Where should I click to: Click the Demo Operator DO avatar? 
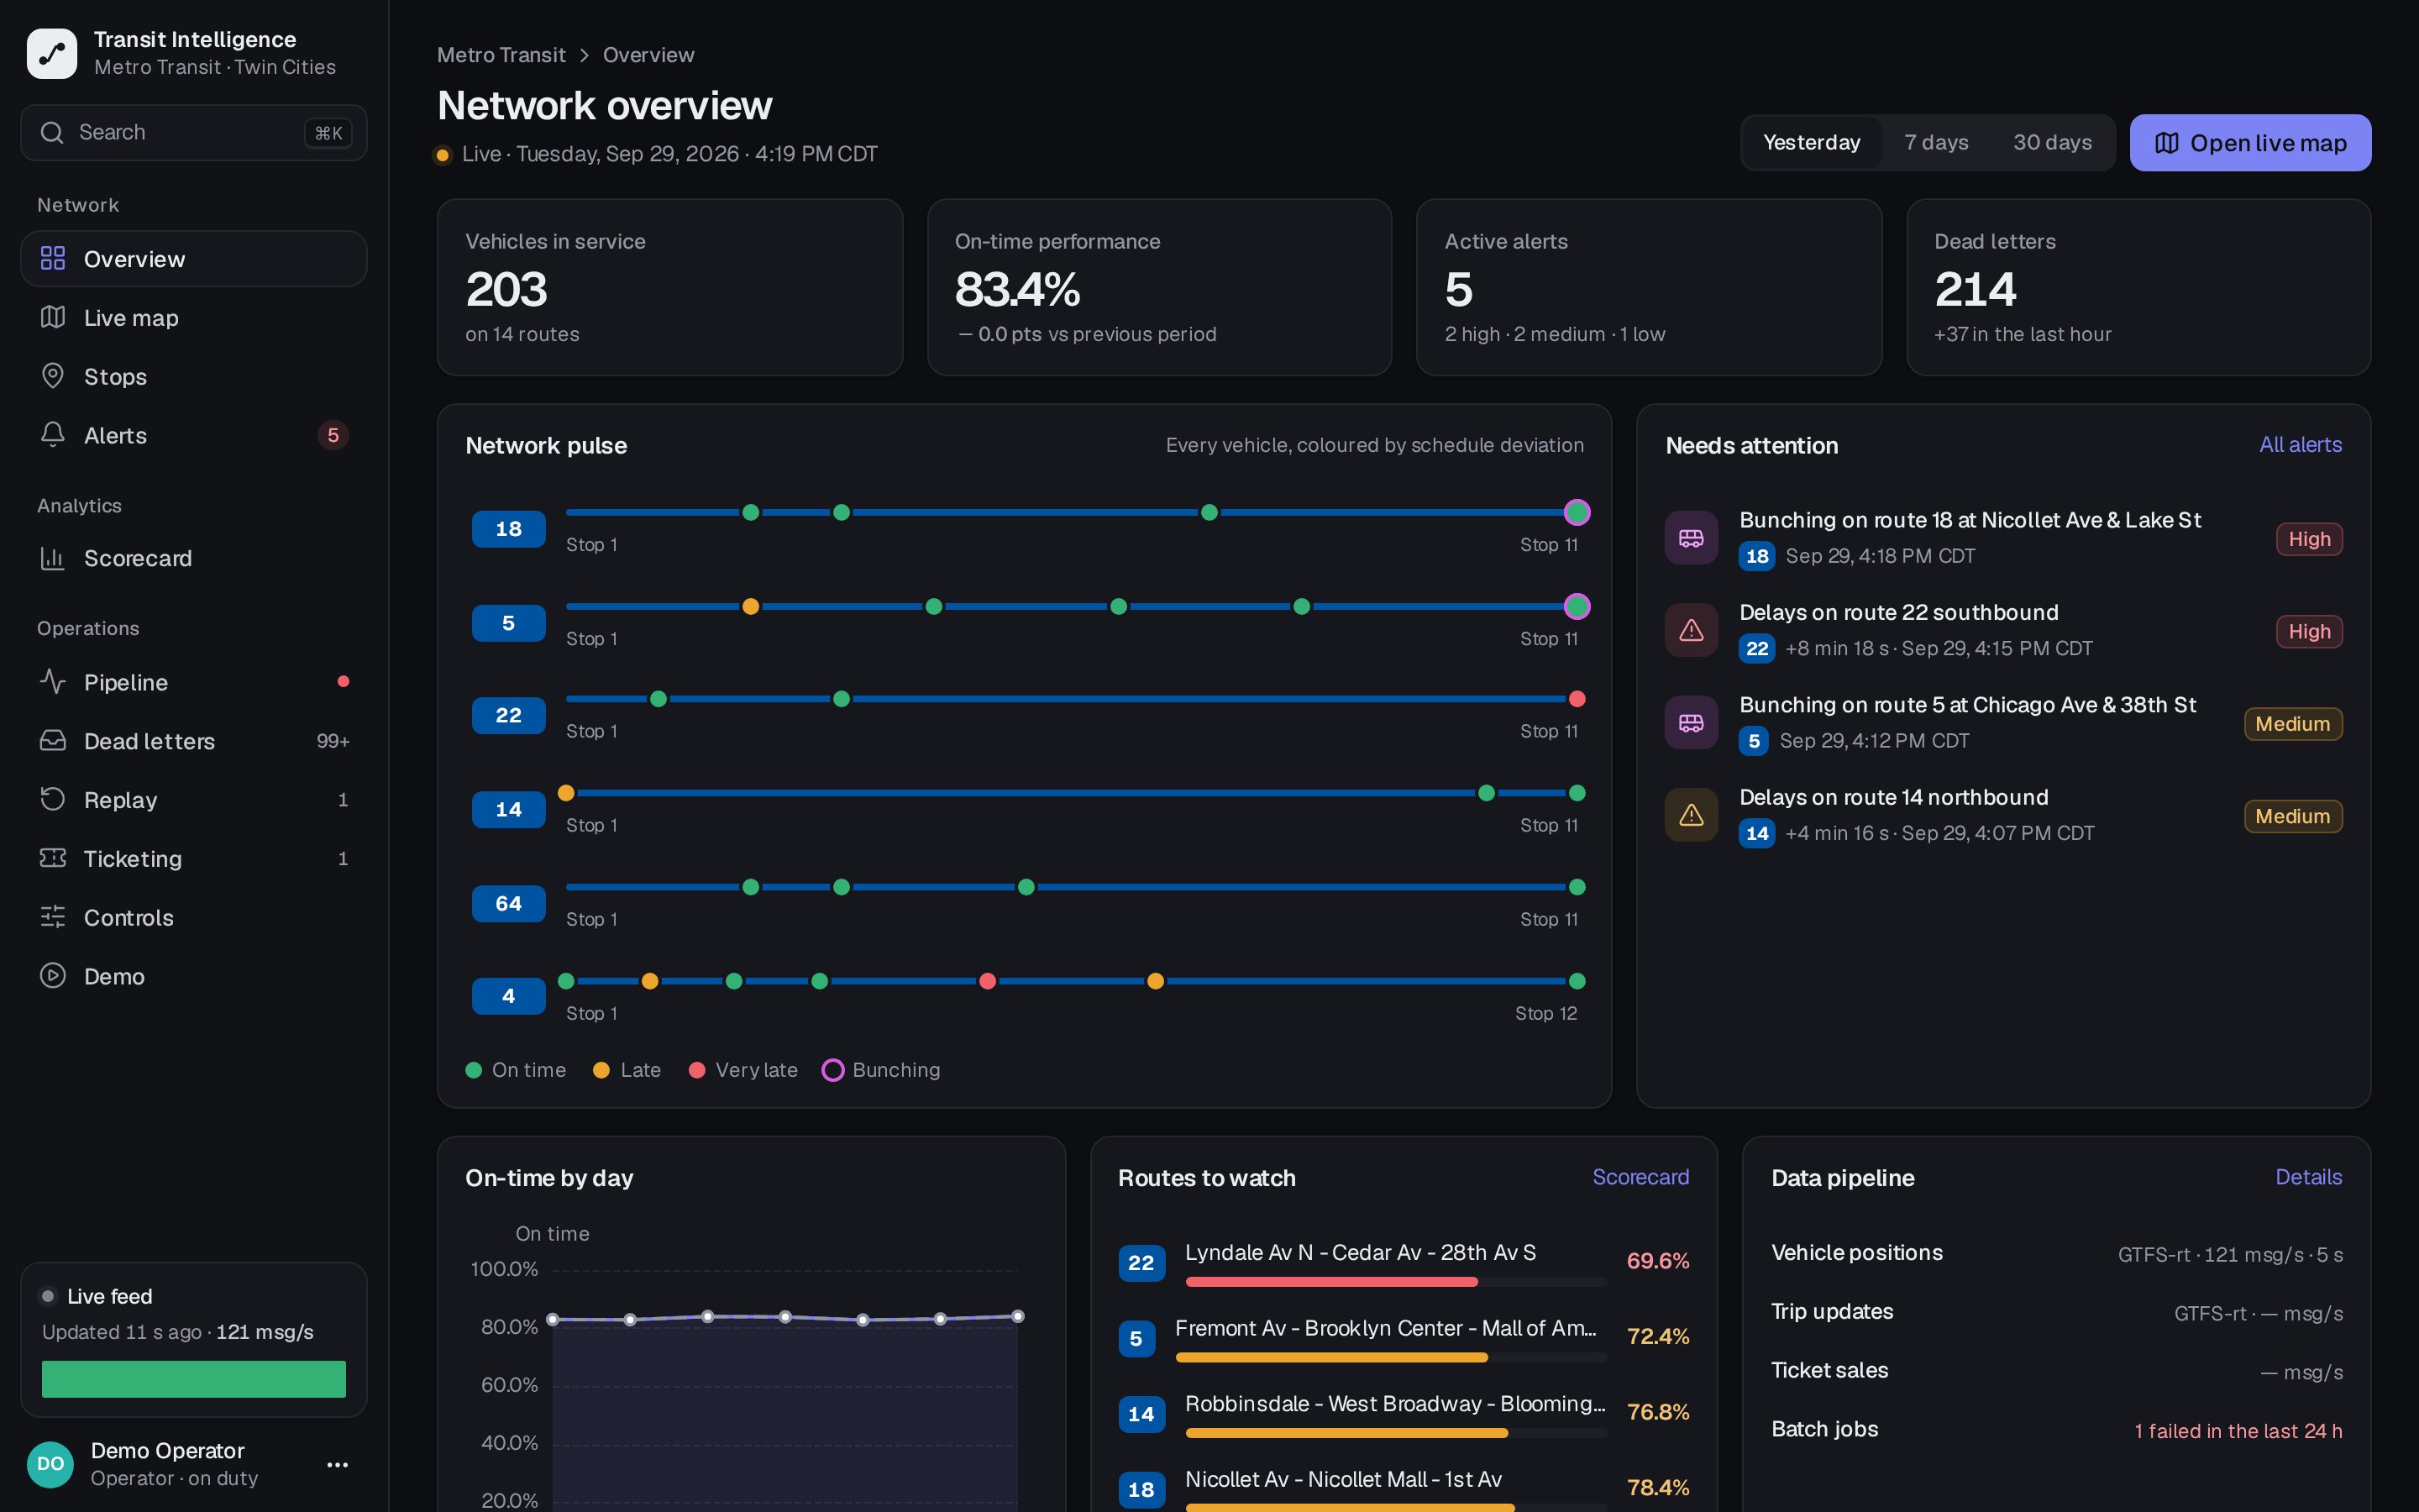[51, 1464]
